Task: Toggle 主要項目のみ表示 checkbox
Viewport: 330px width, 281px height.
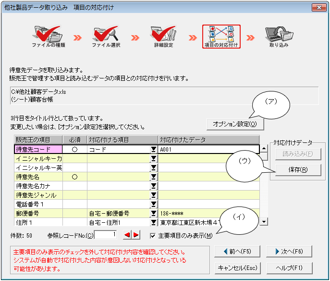Action: click(153, 236)
